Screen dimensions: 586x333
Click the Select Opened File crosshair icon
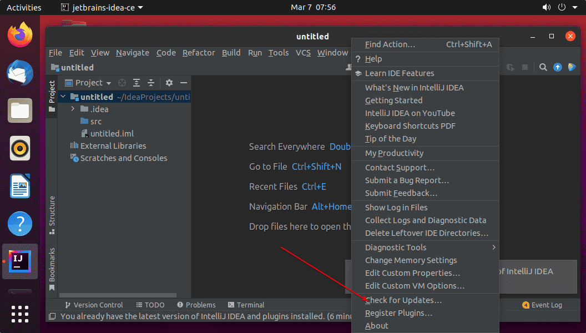coord(121,82)
